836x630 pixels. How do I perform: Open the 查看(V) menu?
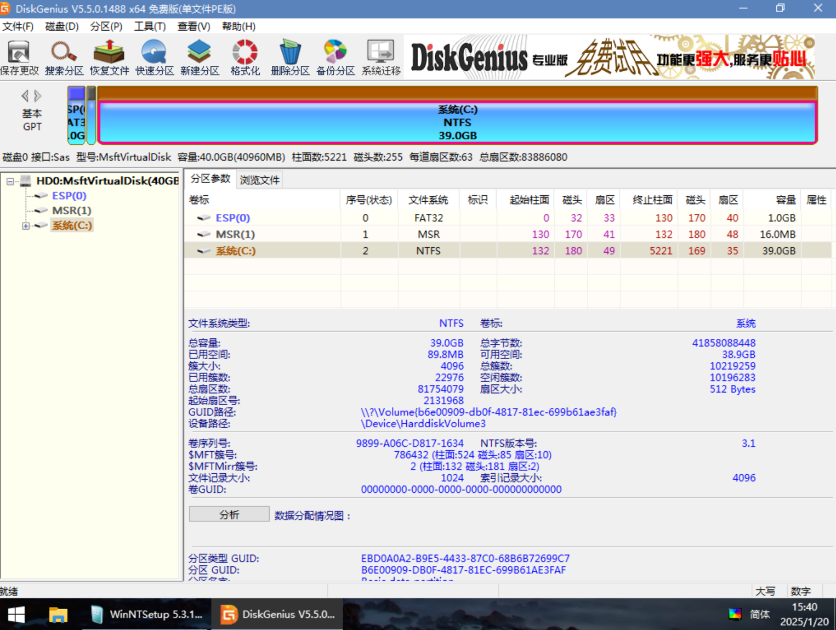coord(194,26)
